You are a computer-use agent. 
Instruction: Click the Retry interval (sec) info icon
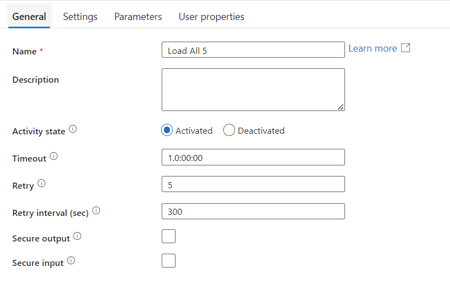[x=96, y=210]
